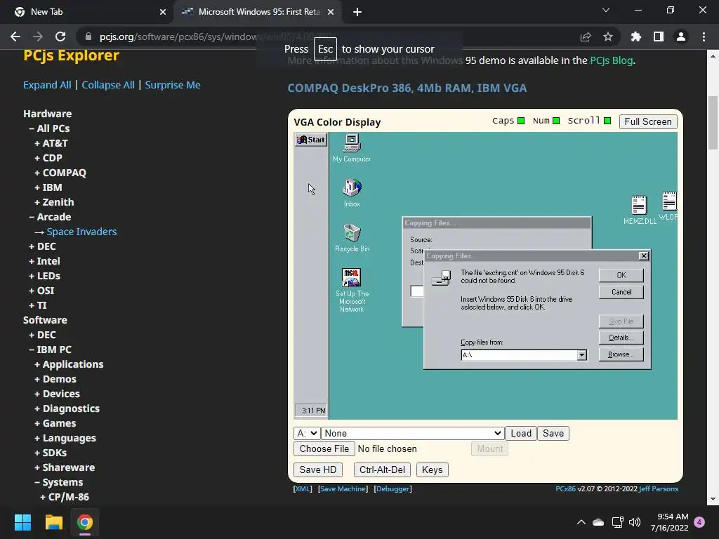This screenshot has height=539, width=719.
Task: Open the volume icon in system tray
Action: tap(635, 522)
